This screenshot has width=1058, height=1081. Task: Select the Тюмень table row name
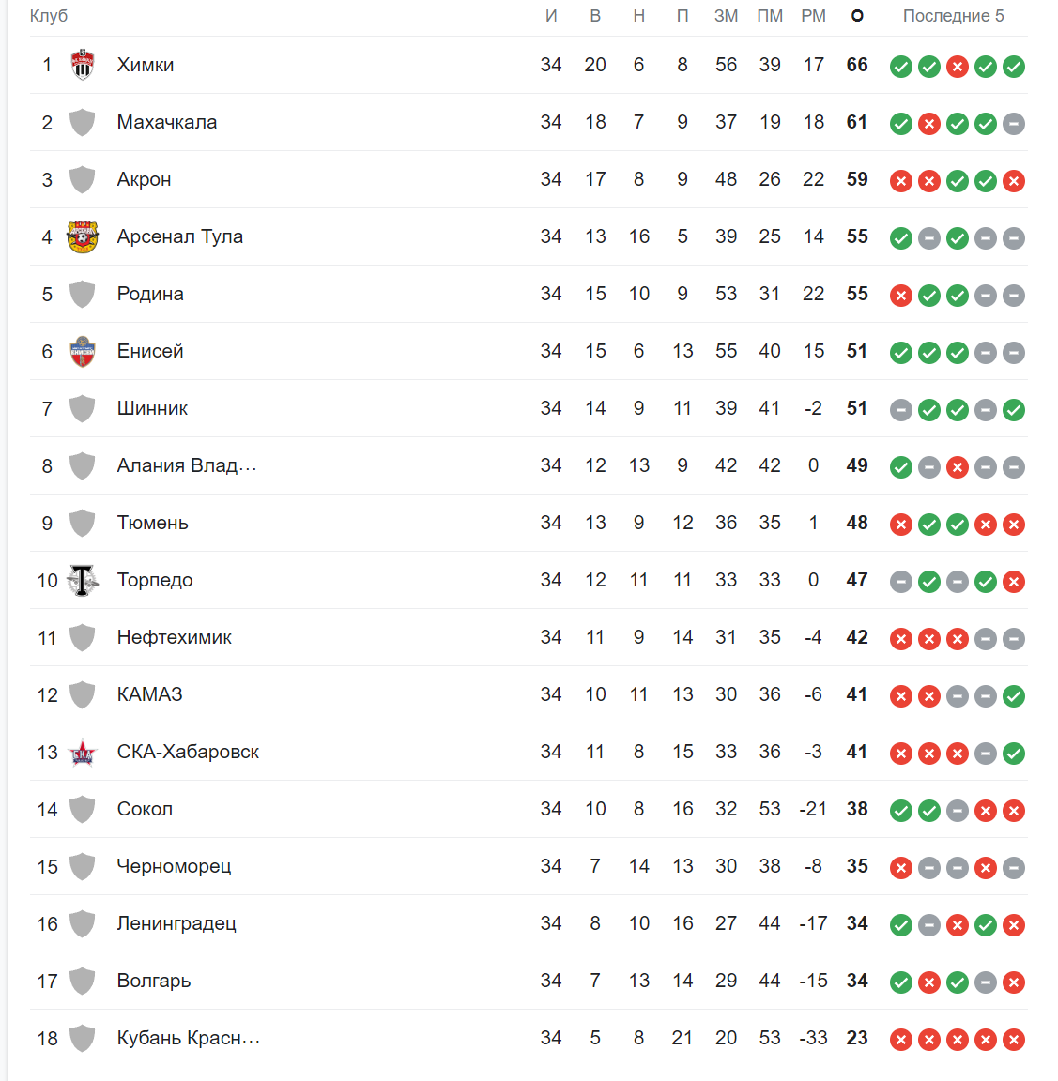pyautogui.click(x=152, y=523)
